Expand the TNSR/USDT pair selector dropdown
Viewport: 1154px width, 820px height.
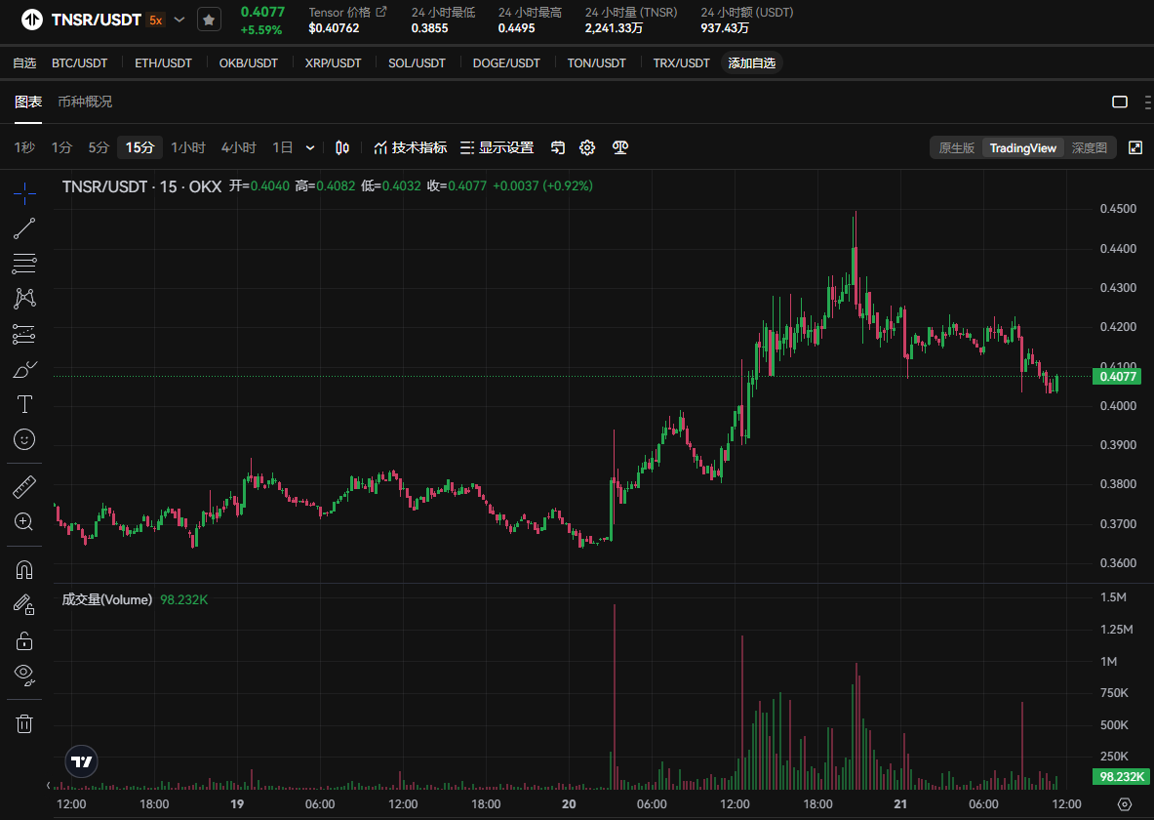179,20
